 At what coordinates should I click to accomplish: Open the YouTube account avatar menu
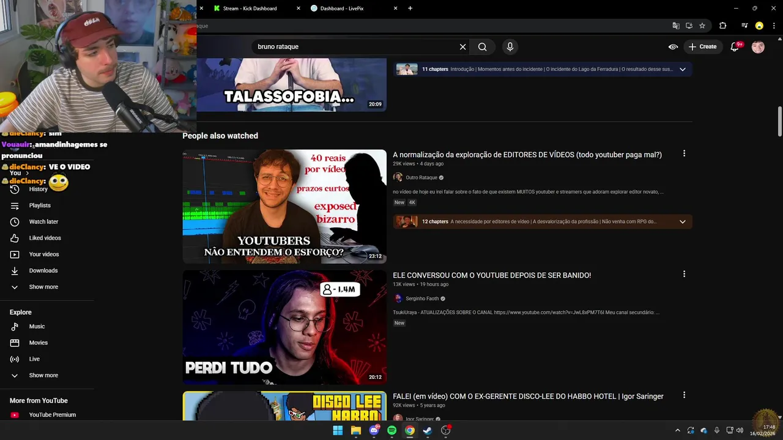pos(758,46)
